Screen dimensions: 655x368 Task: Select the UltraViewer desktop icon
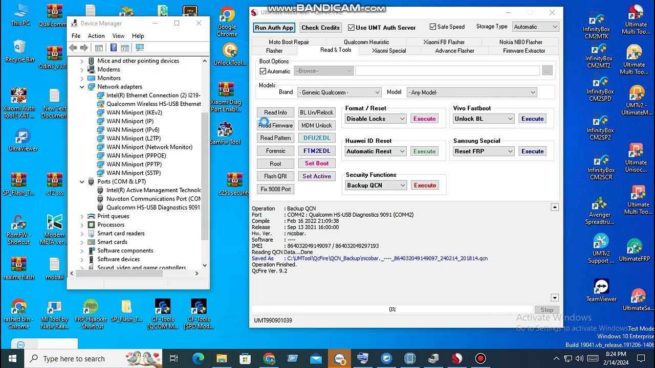[23, 141]
